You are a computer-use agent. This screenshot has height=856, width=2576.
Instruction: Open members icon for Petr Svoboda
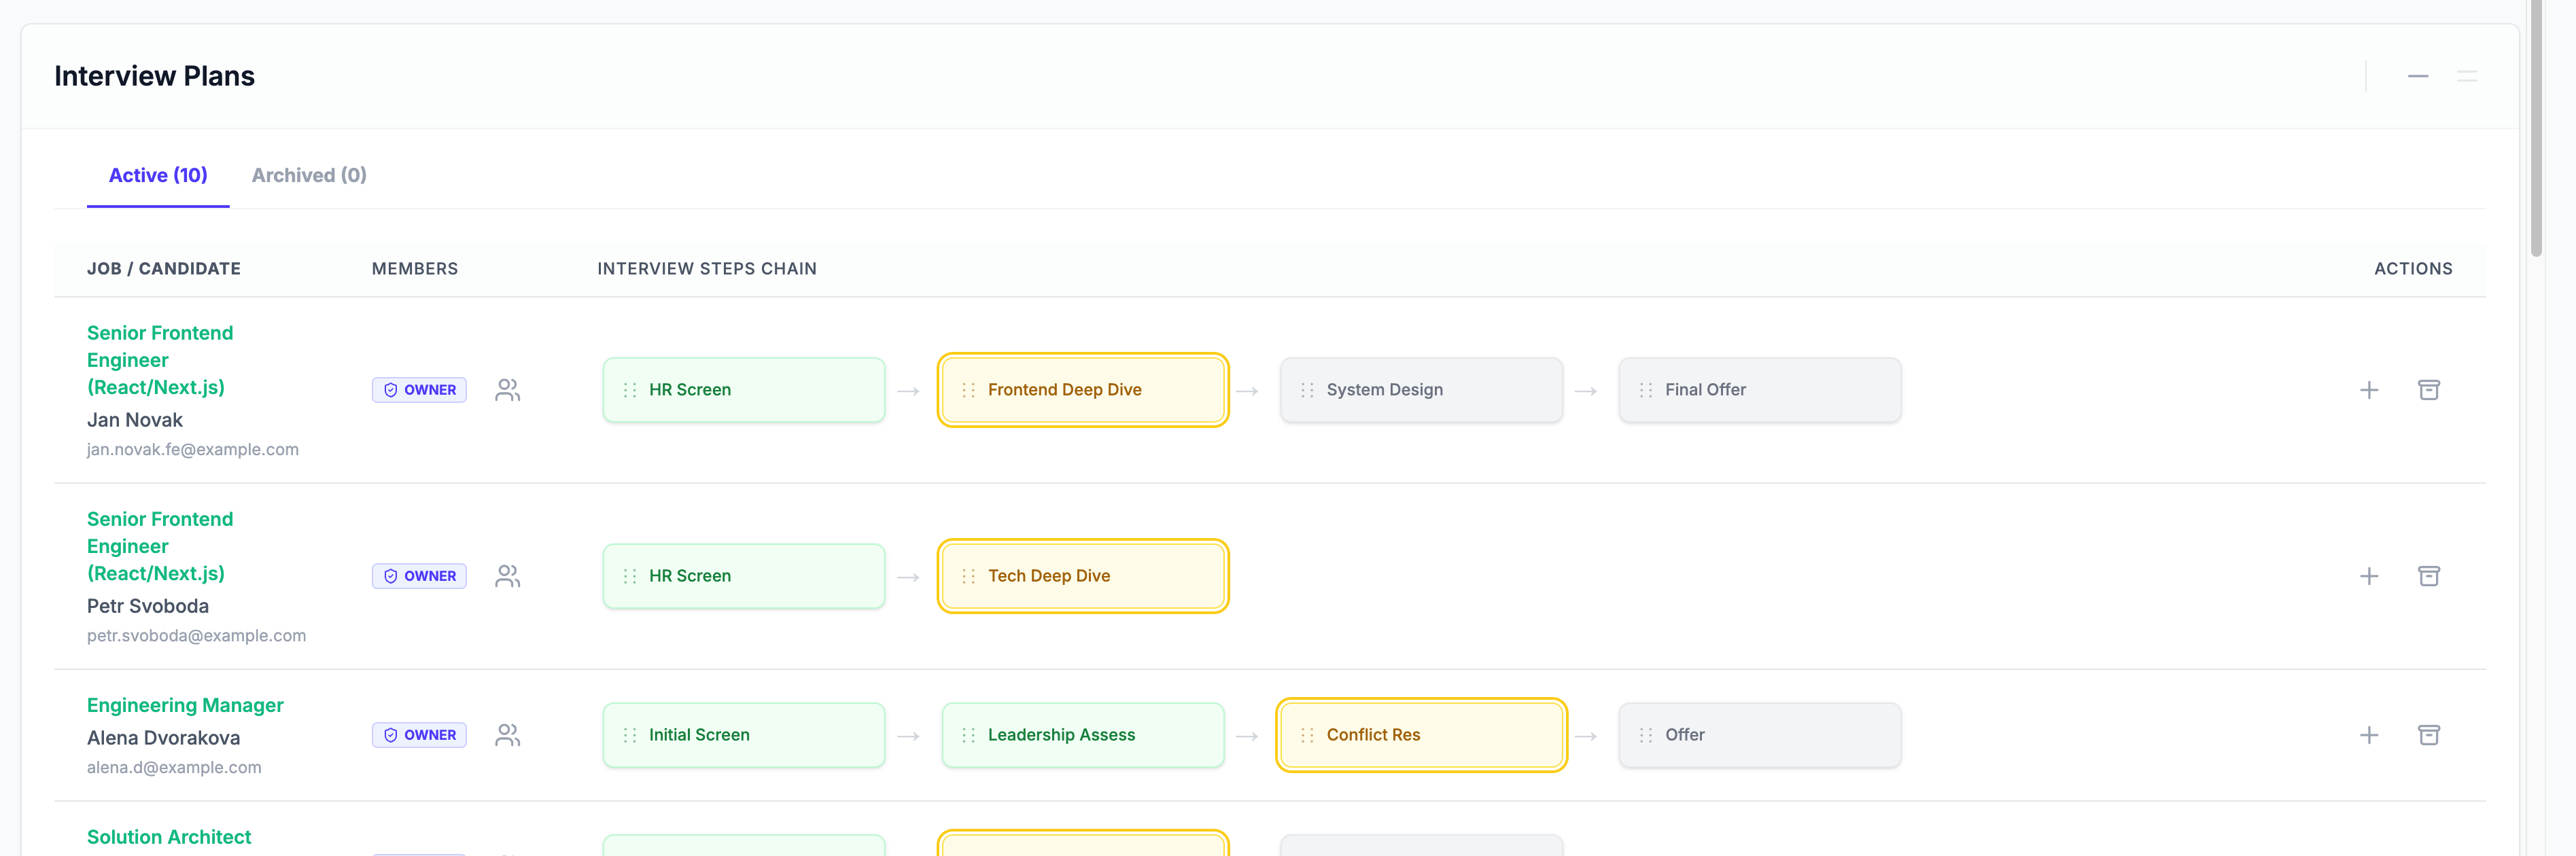(x=508, y=576)
